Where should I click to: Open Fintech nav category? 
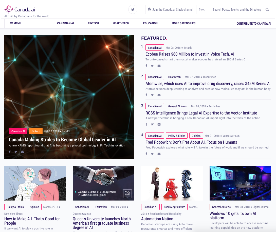93,23
